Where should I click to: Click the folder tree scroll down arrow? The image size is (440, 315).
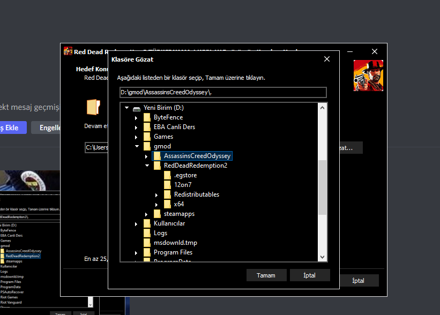pyautogui.click(x=323, y=257)
